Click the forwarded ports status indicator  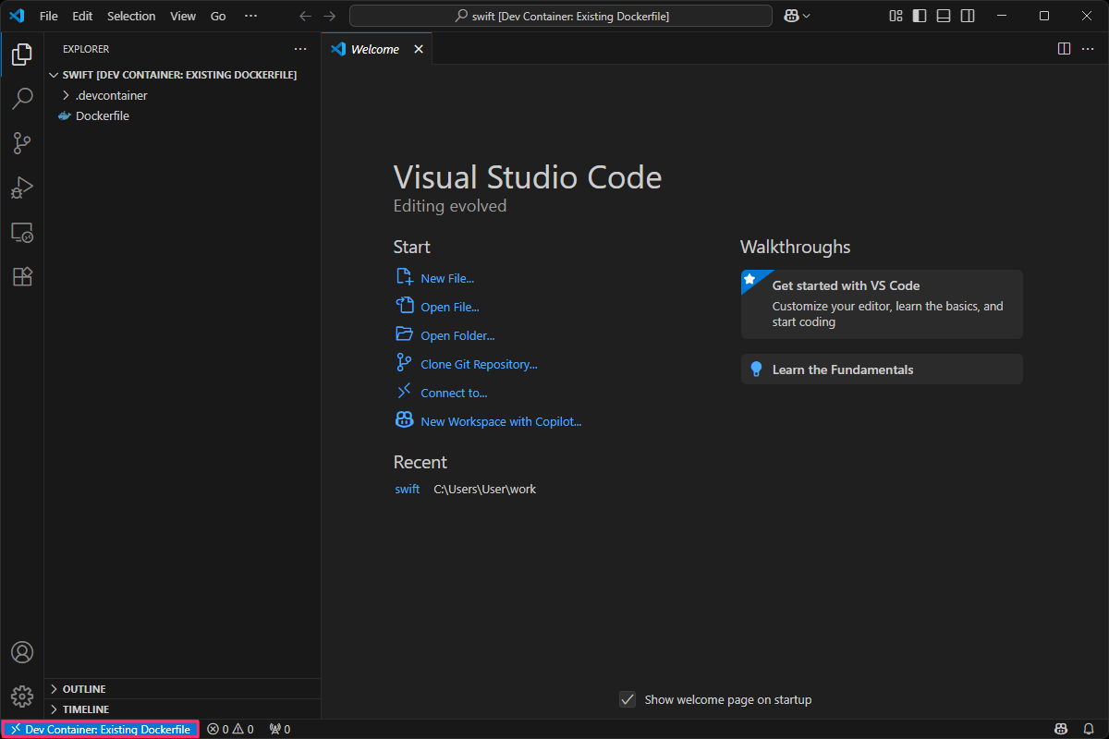(280, 729)
